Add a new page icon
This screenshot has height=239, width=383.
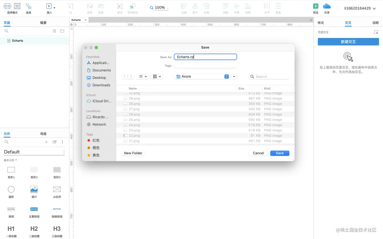pyautogui.click(x=54, y=31)
